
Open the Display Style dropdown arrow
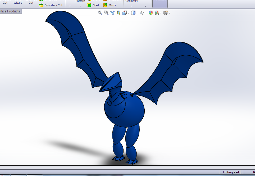(x=137, y=13)
